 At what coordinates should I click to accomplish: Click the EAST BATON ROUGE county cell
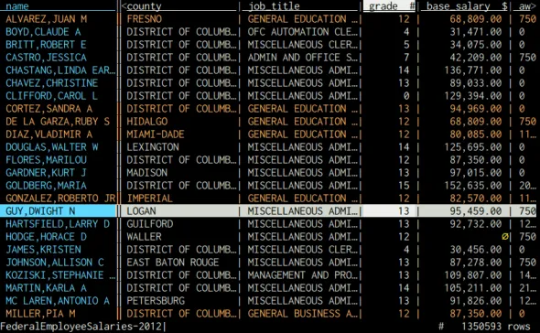click(173, 263)
